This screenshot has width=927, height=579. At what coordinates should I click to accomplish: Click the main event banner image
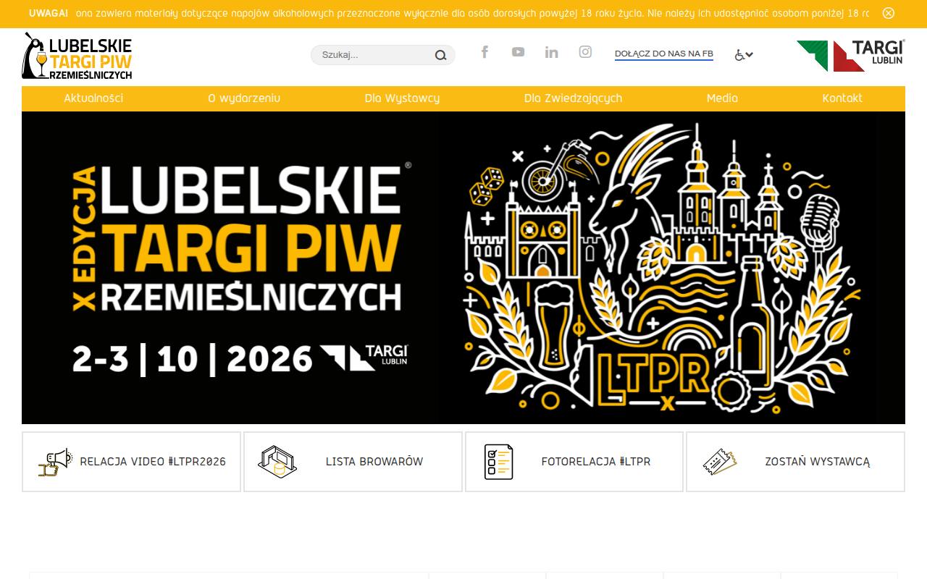463,268
